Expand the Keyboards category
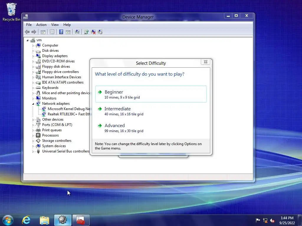This screenshot has width=302, height=226. click(33, 88)
